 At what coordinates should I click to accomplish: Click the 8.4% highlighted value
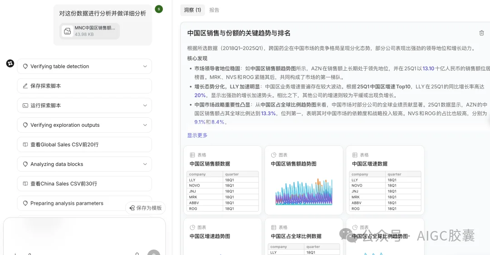pyautogui.click(x=218, y=122)
